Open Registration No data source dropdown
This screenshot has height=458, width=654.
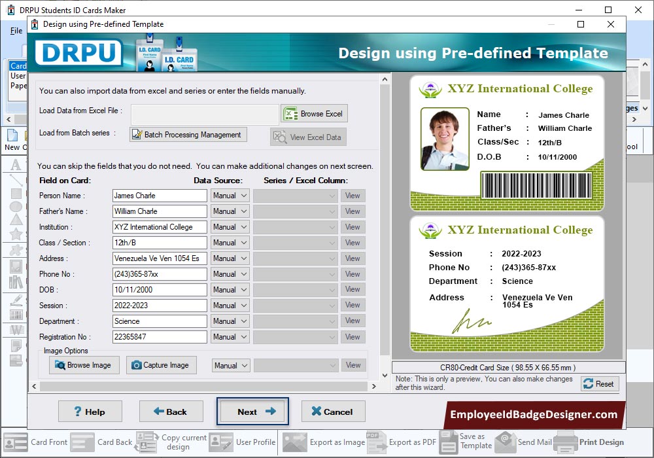pos(230,336)
